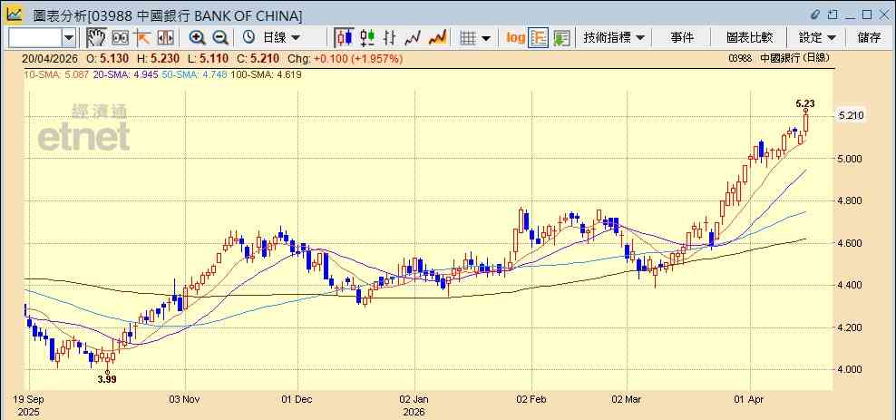Click the 5.210 current price axis tag
Viewport: 896px width, 420px height.
[x=851, y=115]
